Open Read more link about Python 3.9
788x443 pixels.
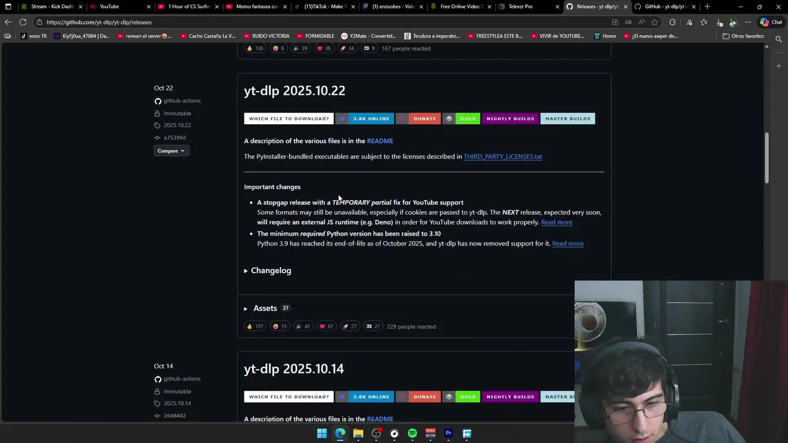coord(568,244)
